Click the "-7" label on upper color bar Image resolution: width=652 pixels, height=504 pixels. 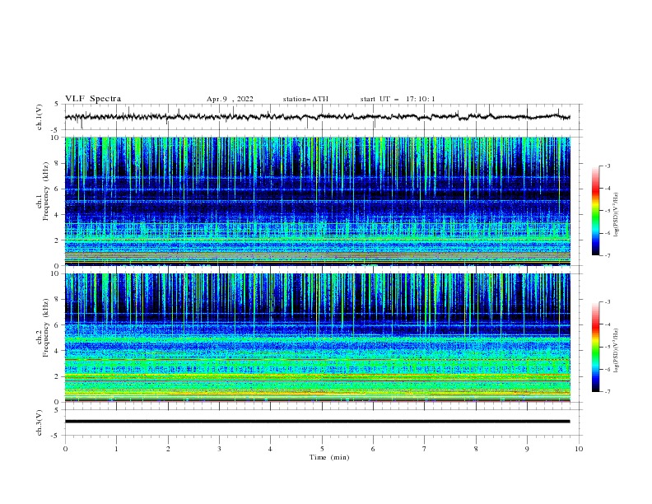point(608,255)
